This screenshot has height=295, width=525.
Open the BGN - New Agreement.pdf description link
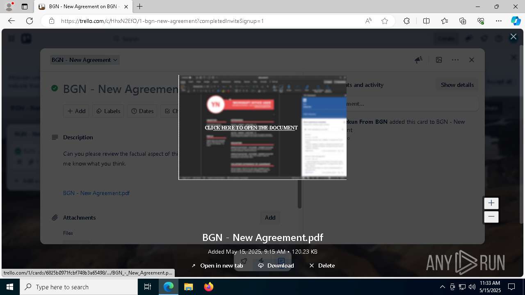point(96,193)
